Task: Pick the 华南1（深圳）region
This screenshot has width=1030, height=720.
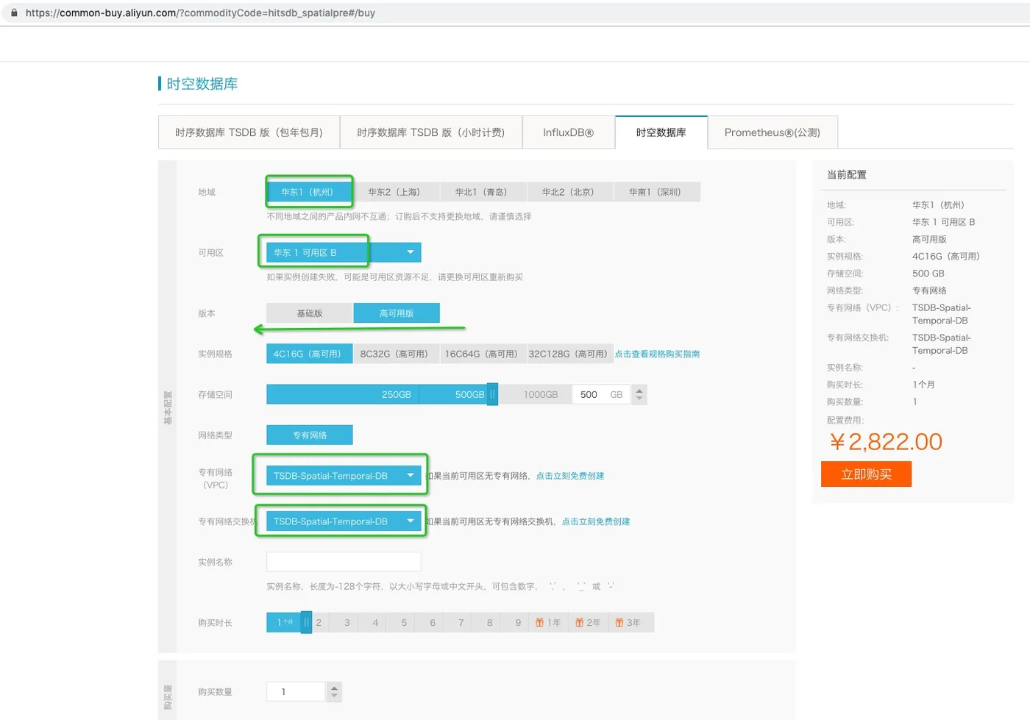Action: [656, 192]
